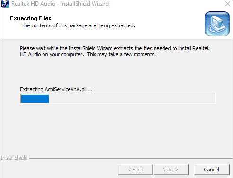
Task: Click the 'HD Audio on your computer' text
Action: [x=51, y=54]
